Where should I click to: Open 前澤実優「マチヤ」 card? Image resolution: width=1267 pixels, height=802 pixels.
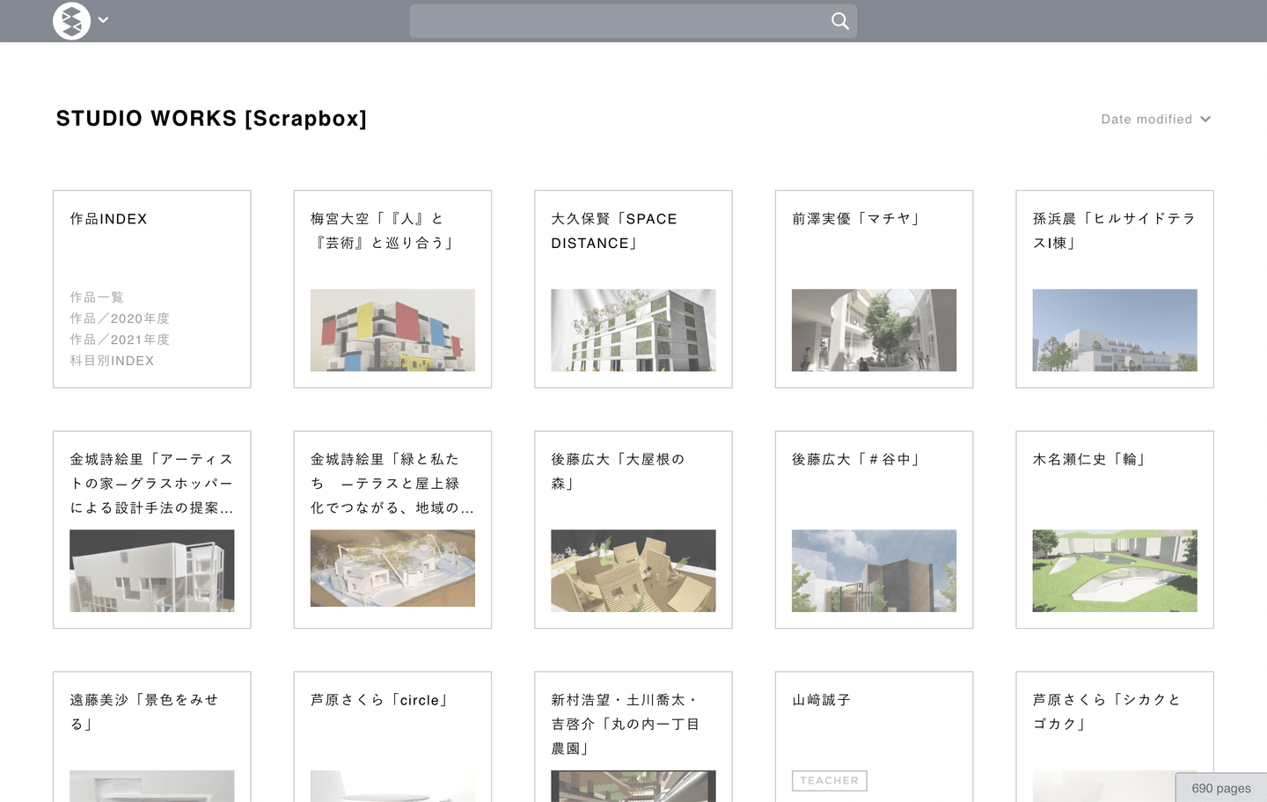click(x=874, y=289)
